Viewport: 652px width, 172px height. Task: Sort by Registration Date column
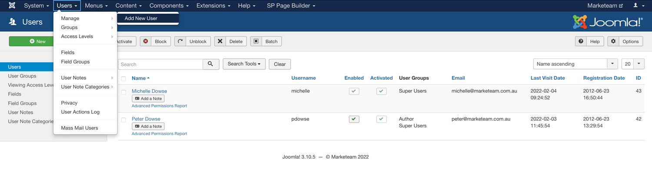tap(604, 78)
